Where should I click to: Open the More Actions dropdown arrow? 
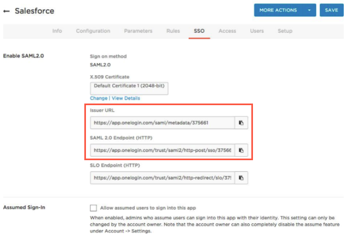[310, 10]
